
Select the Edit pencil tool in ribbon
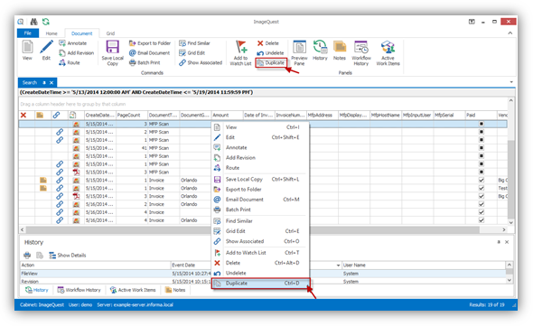(46, 50)
